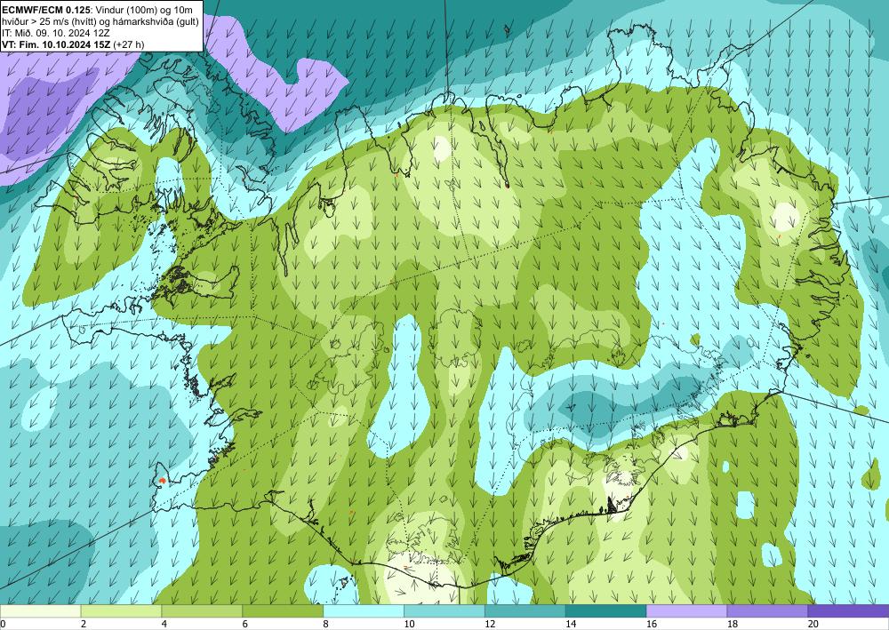The width and height of the screenshot is (889, 630).
Task: Click the legend scale label '16'
Action: click(652, 625)
